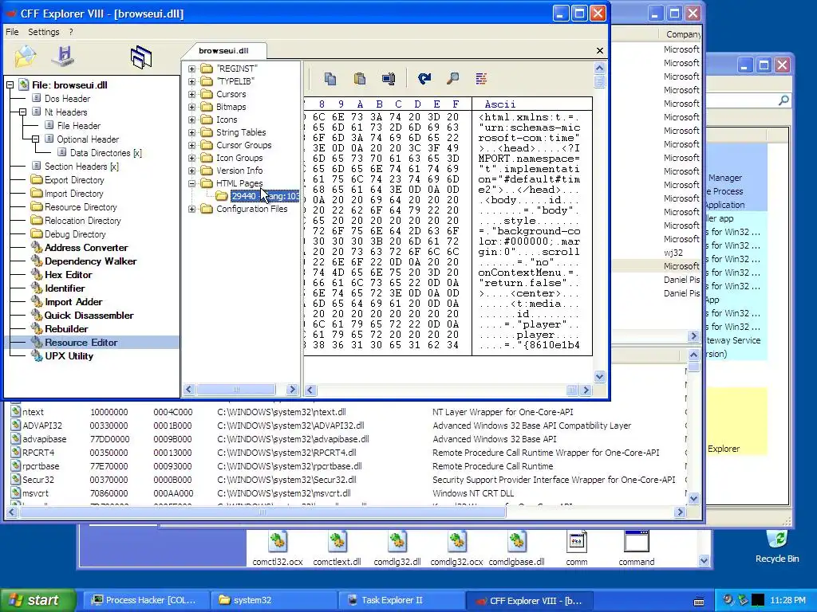Click the undo arrow icon in hex toolbar
The height and width of the screenshot is (612, 817).
(424, 79)
